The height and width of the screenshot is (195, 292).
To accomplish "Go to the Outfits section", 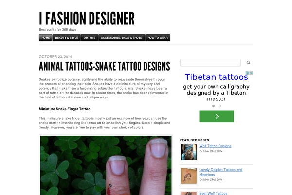I will (90, 38).
